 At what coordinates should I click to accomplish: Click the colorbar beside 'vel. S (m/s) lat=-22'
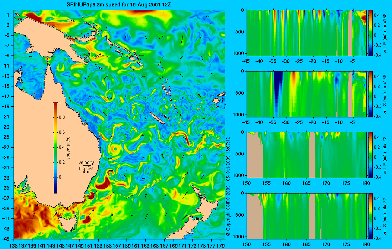pos(371,216)
